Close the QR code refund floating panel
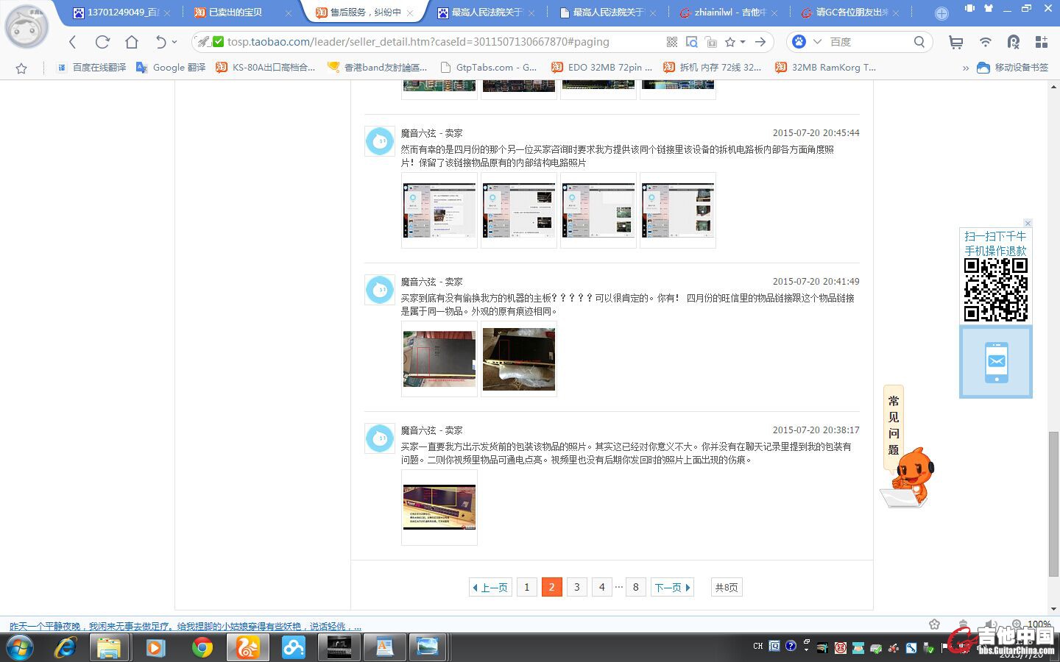 [x=1028, y=223]
